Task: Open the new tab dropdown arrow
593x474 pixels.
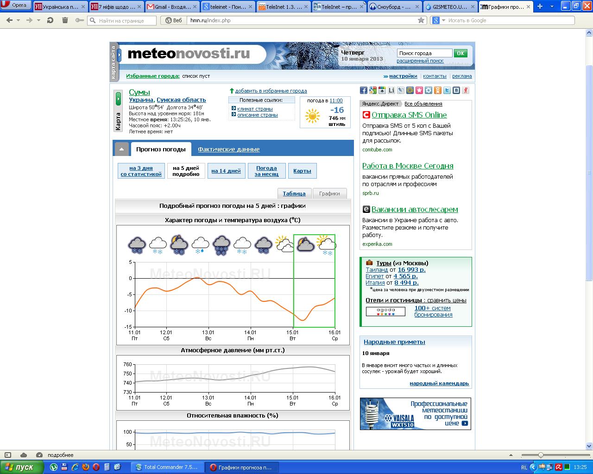Action: [x=551, y=6]
